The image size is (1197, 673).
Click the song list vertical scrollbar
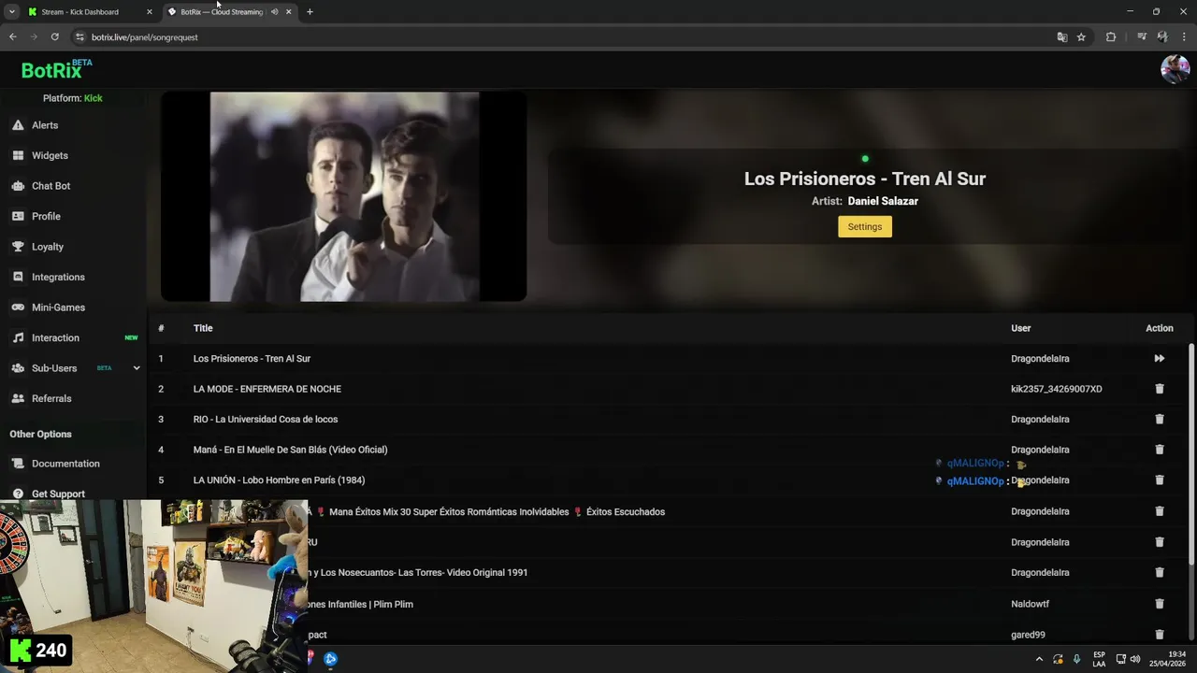point(1191,453)
